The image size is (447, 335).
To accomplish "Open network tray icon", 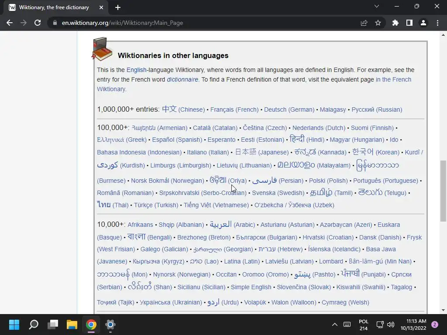I will pos(380,325).
